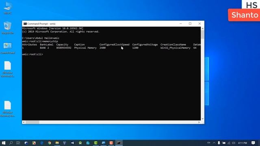The height and width of the screenshot is (146, 260).
Task: Open the green Camtasia taskbar icon
Action: click(x=96, y=143)
